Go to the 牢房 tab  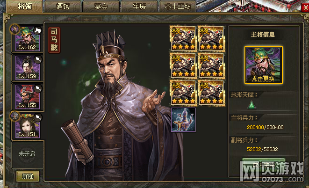[x=139, y=7]
